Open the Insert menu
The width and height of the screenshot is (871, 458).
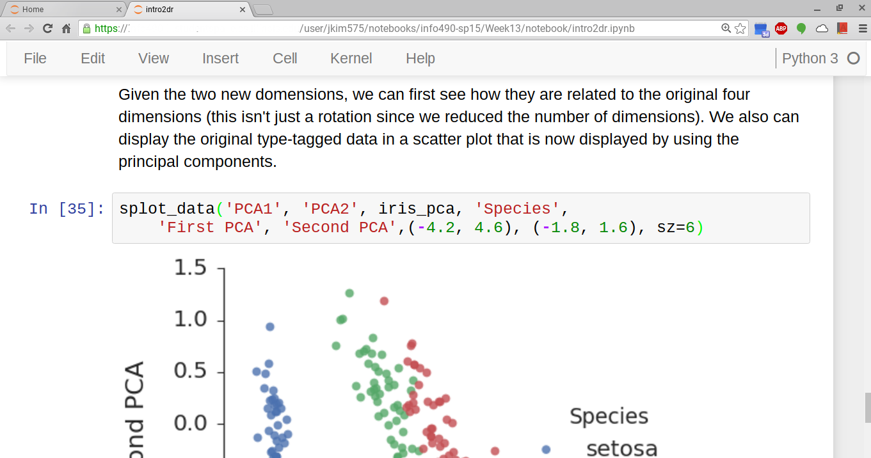pyautogui.click(x=220, y=58)
